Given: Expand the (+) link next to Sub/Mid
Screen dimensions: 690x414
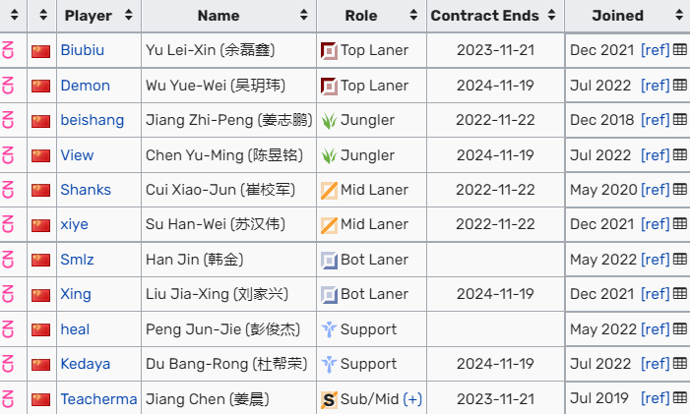Looking at the screenshot, I should tap(412, 399).
